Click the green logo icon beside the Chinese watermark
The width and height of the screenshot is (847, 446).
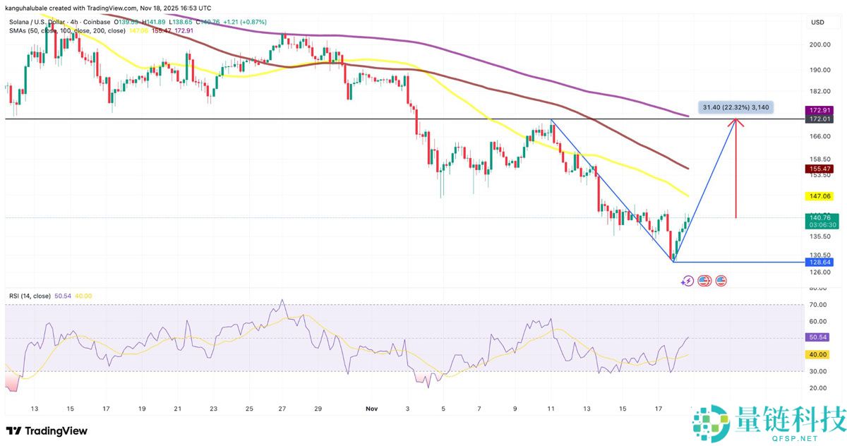(707, 425)
